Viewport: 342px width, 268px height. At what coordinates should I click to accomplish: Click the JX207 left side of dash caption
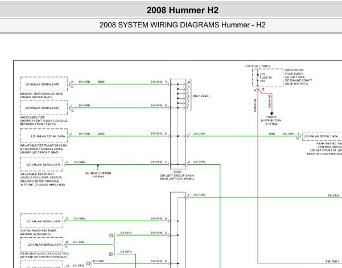tap(177, 176)
